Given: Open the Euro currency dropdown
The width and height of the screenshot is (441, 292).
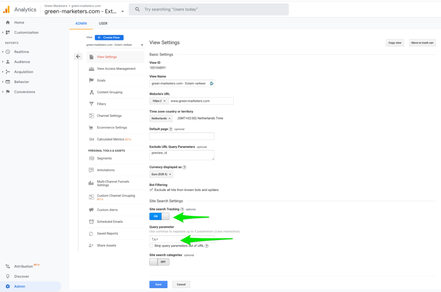Looking at the screenshot, I should [x=161, y=174].
